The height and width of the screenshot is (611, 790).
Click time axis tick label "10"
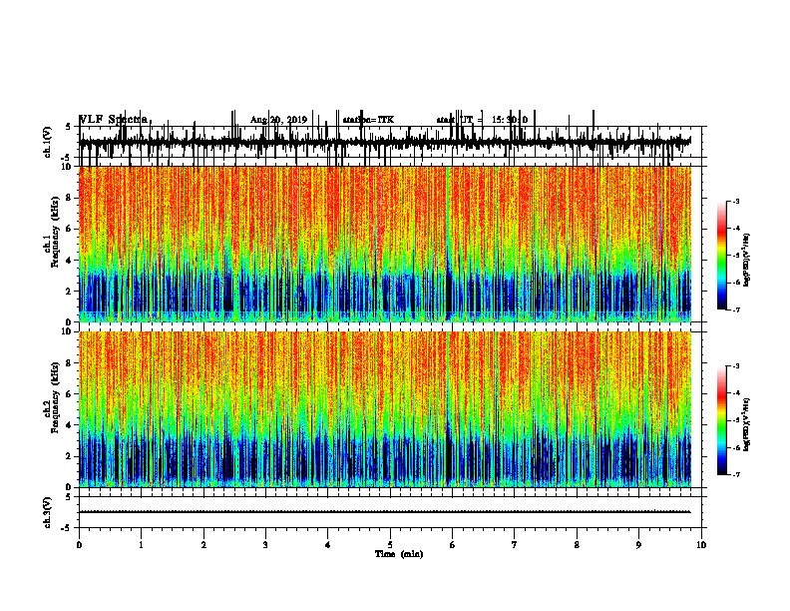[x=701, y=545]
